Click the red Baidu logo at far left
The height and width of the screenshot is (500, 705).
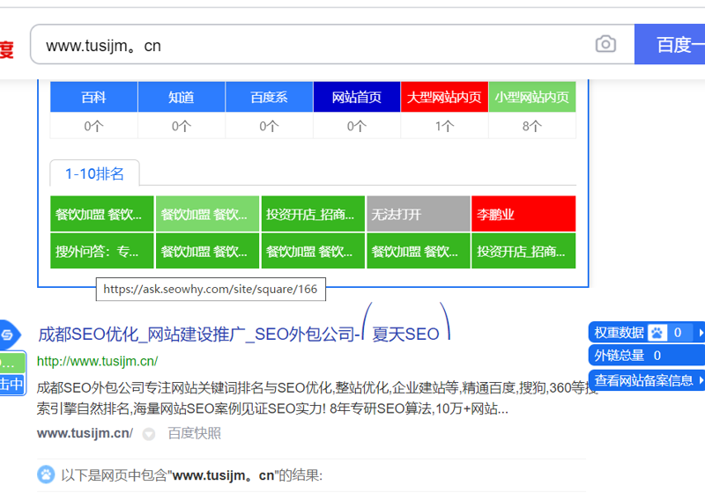[x=6, y=48]
